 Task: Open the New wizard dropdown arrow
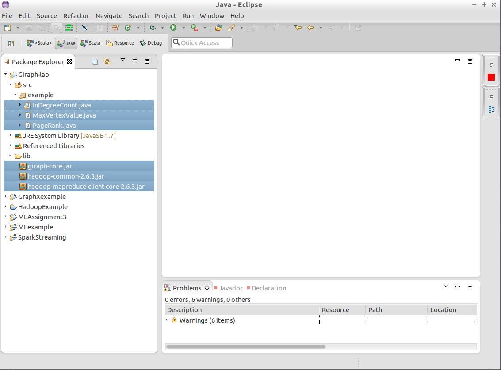click(18, 28)
